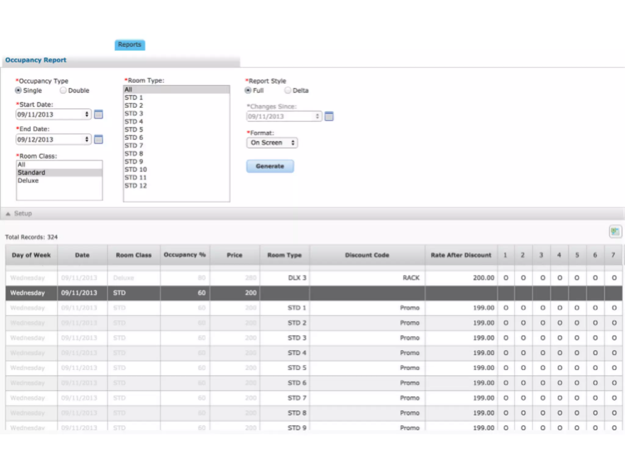The image size is (625, 469).
Task: Select Deluxe in the Room Class list
Action: coord(28,180)
